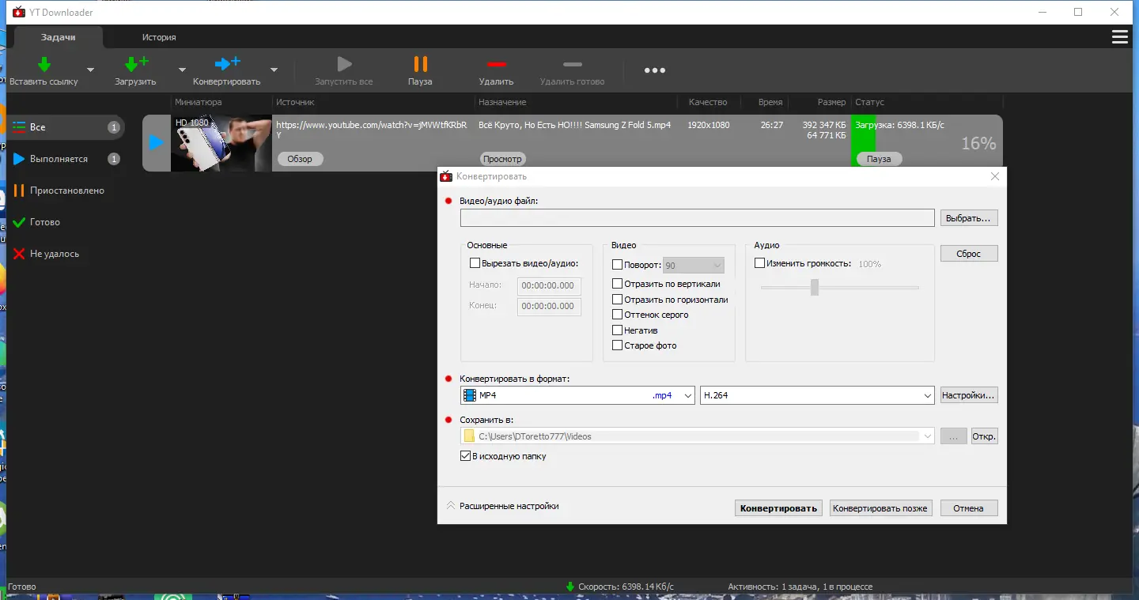Click the blue Convert arrow-plus toolbar icon
The image size is (1139, 600).
point(228,64)
